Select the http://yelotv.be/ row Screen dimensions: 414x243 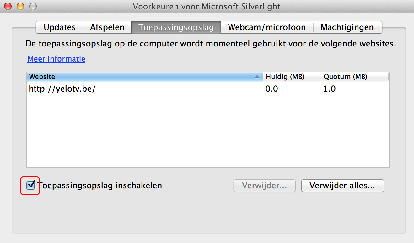pyautogui.click(x=208, y=89)
